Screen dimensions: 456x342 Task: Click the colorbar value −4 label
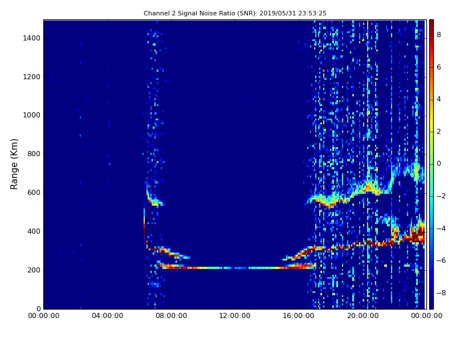[x=441, y=229]
